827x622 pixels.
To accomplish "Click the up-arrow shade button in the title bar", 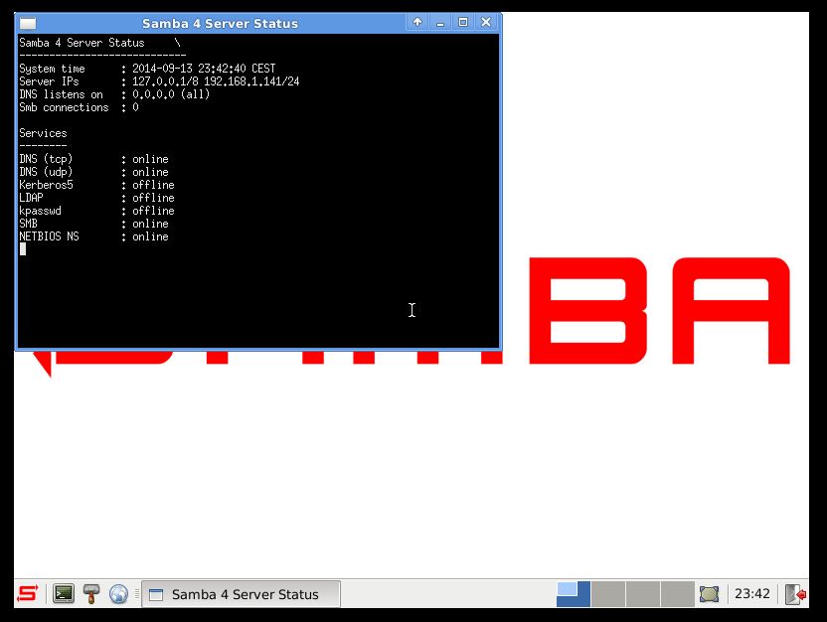I will pyautogui.click(x=417, y=22).
